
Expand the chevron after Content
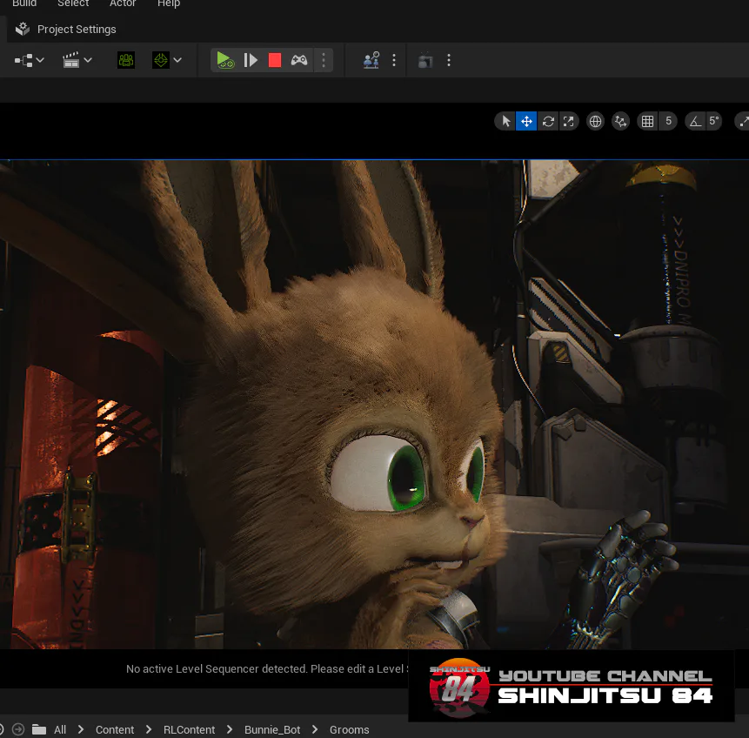coord(149,729)
